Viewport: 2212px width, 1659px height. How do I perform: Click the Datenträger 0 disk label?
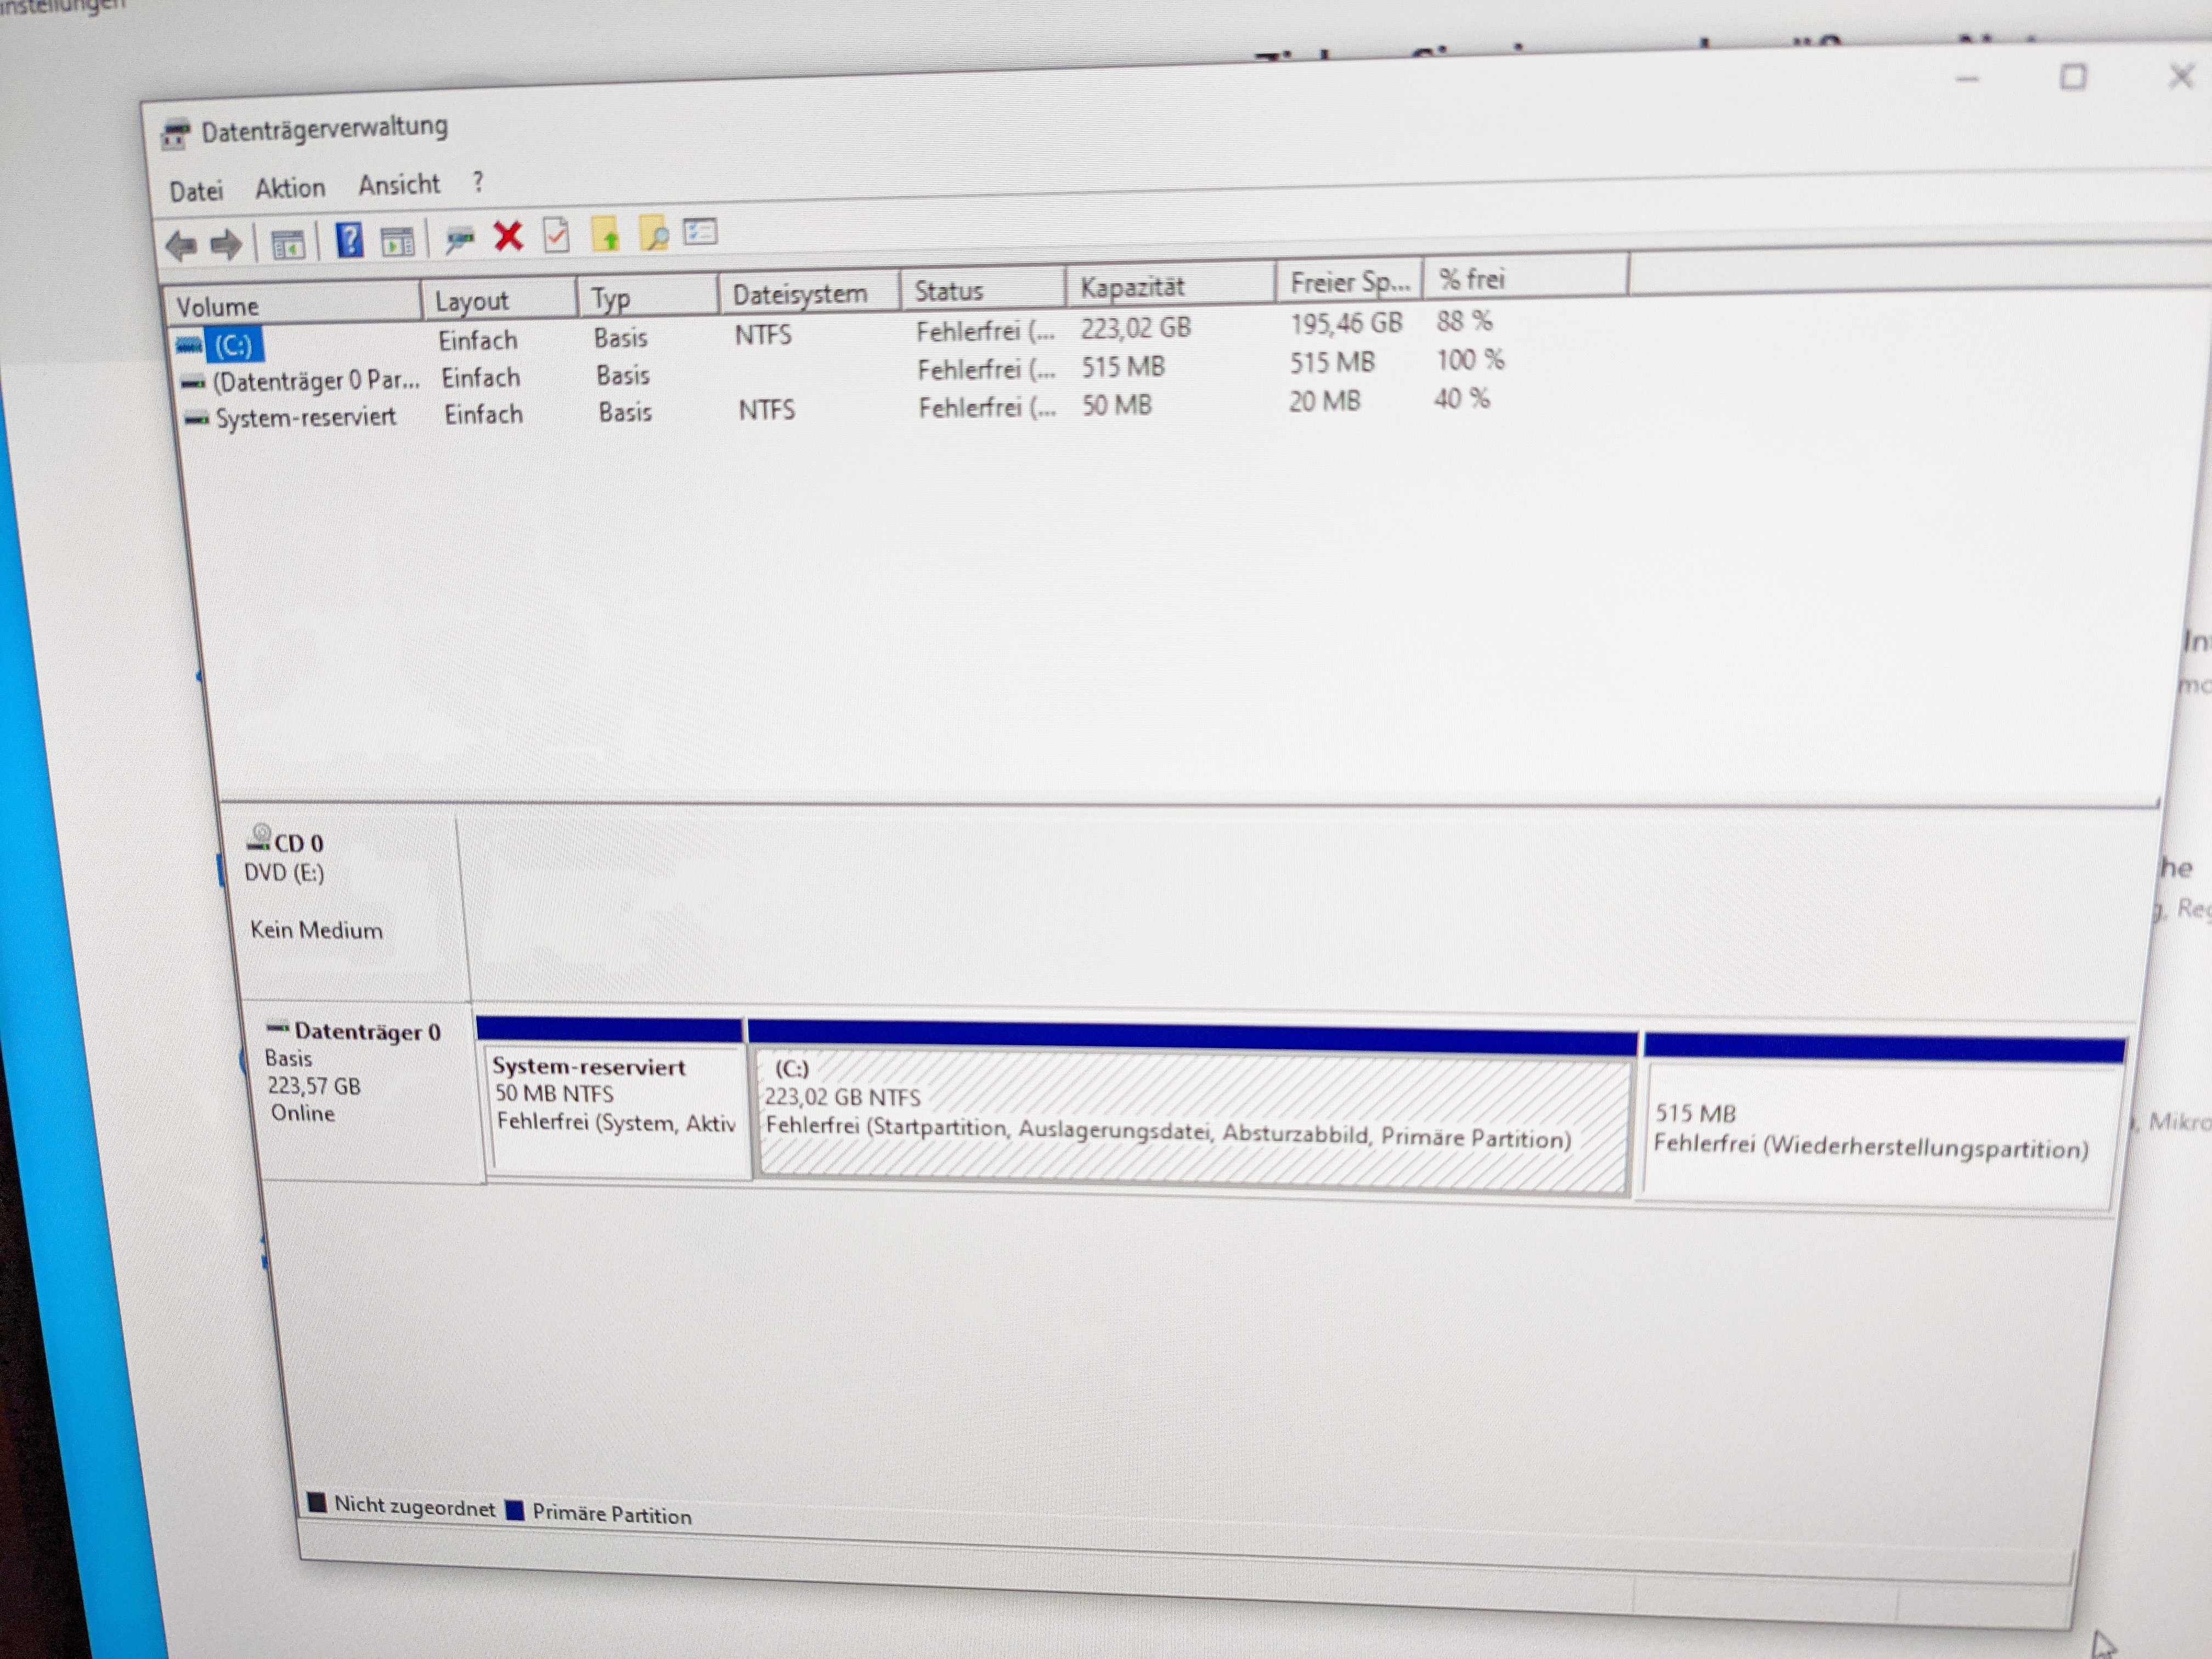click(366, 1032)
